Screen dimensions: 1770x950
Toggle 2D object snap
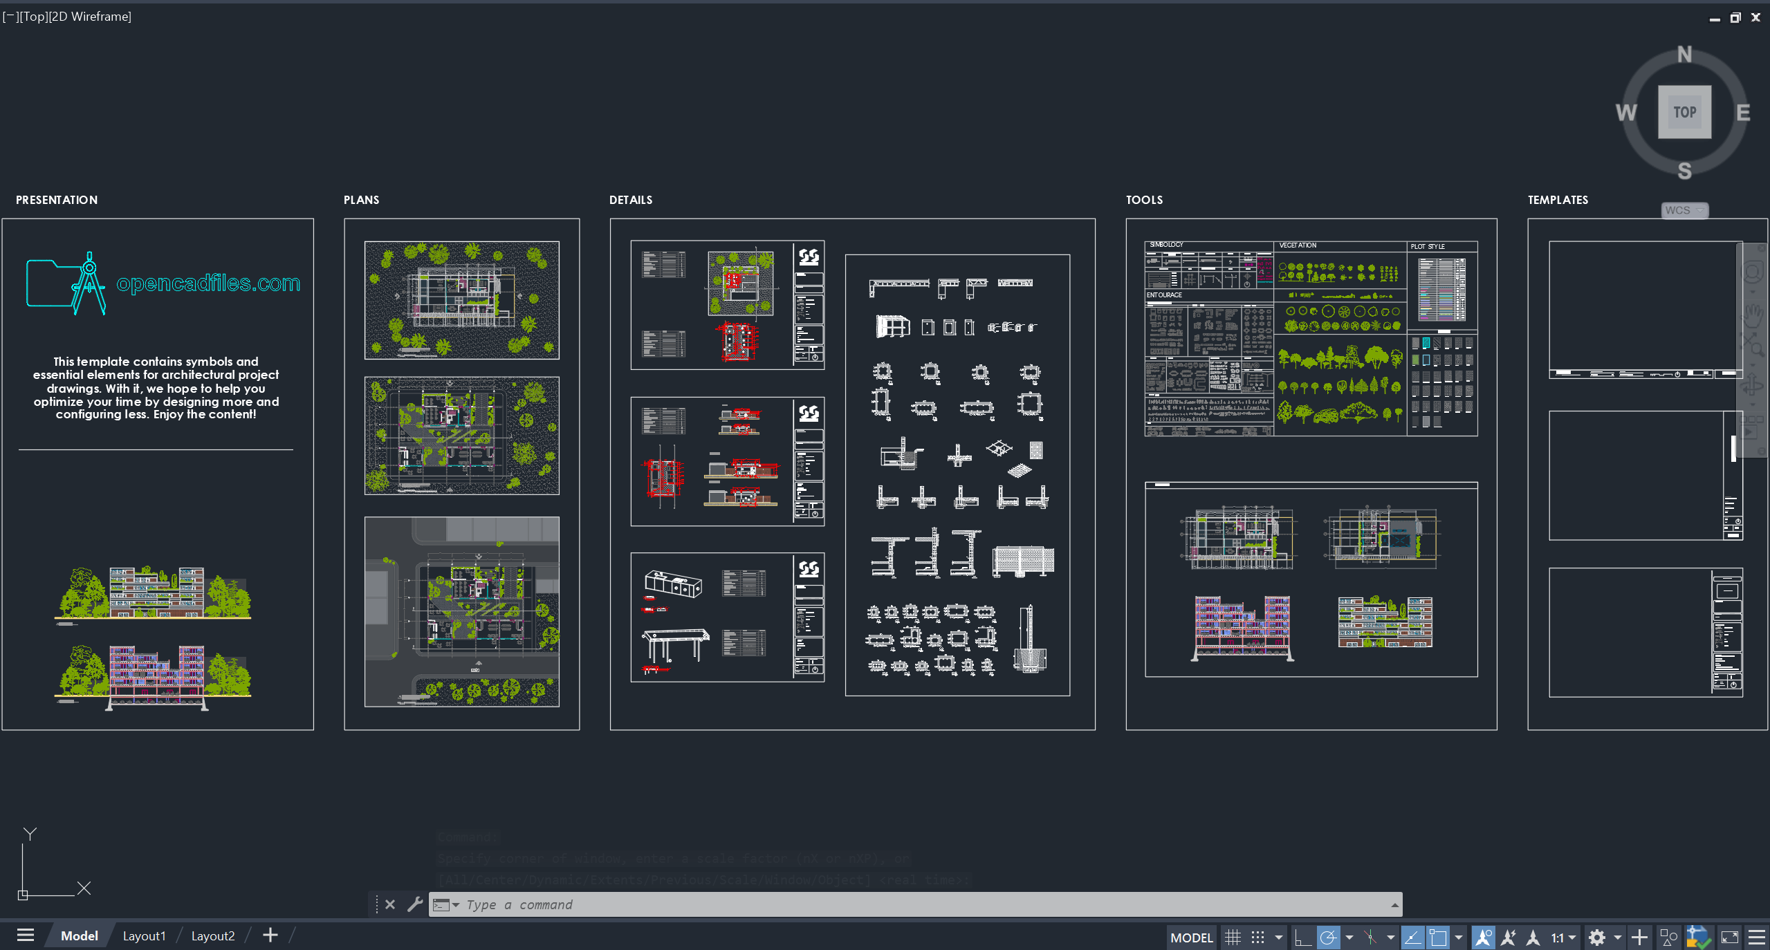[x=1438, y=938]
